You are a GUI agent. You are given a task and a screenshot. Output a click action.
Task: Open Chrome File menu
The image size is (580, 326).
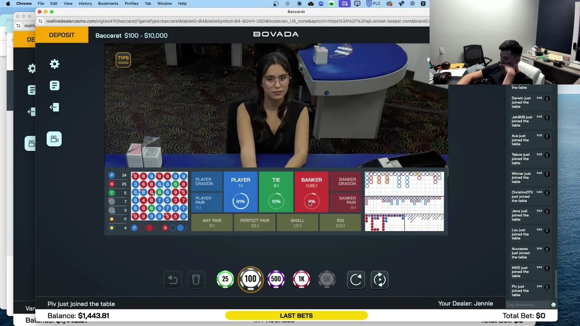tap(41, 4)
